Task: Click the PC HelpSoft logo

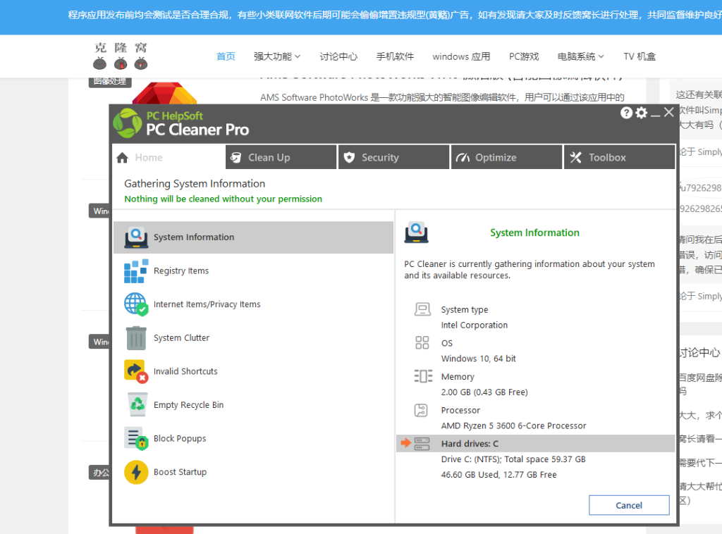Action: (x=128, y=123)
